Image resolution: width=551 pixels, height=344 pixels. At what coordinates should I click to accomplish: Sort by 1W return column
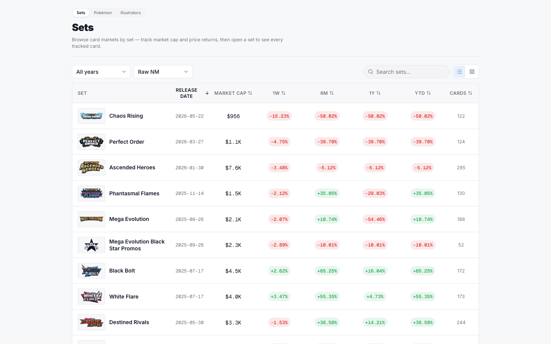pyautogui.click(x=279, y=93)
